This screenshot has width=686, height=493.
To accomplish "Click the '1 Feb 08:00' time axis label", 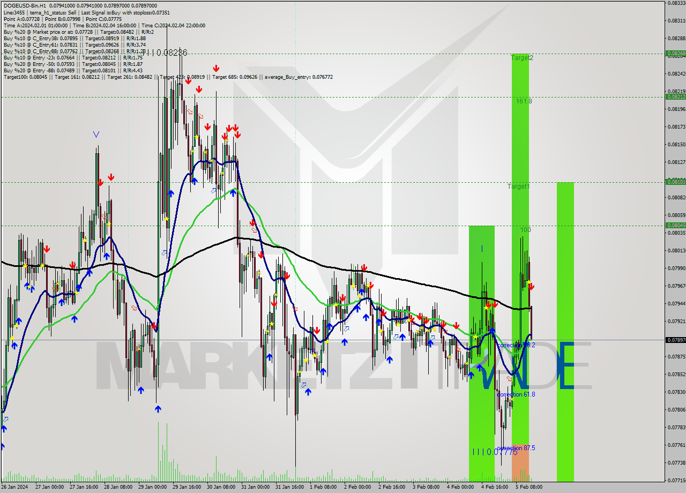I will pyautogui.click(x=323, y=487).
